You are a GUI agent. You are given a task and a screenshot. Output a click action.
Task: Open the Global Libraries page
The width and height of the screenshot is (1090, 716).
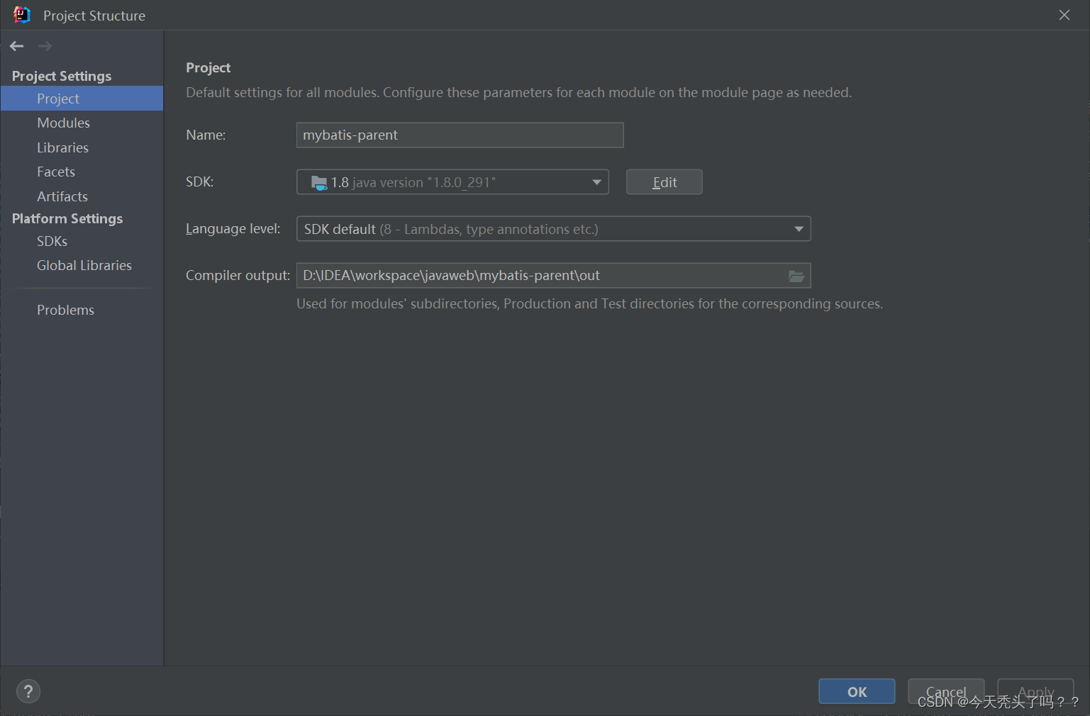[x=84, y=265]
